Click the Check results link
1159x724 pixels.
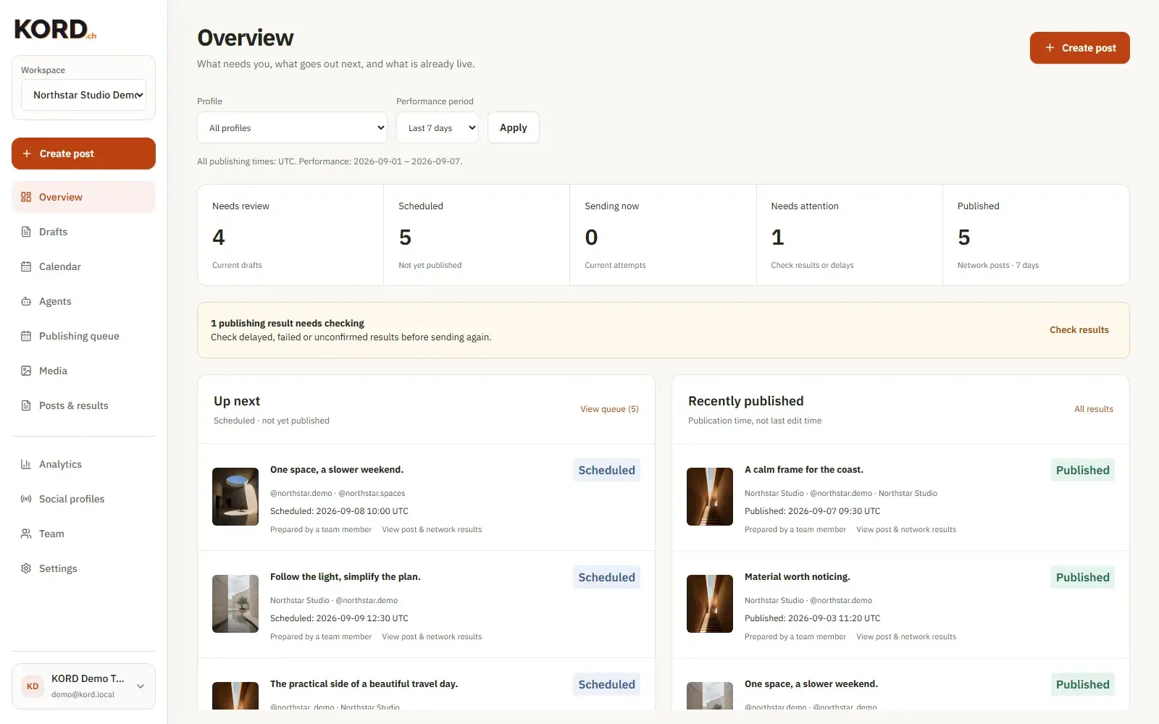1079,329
